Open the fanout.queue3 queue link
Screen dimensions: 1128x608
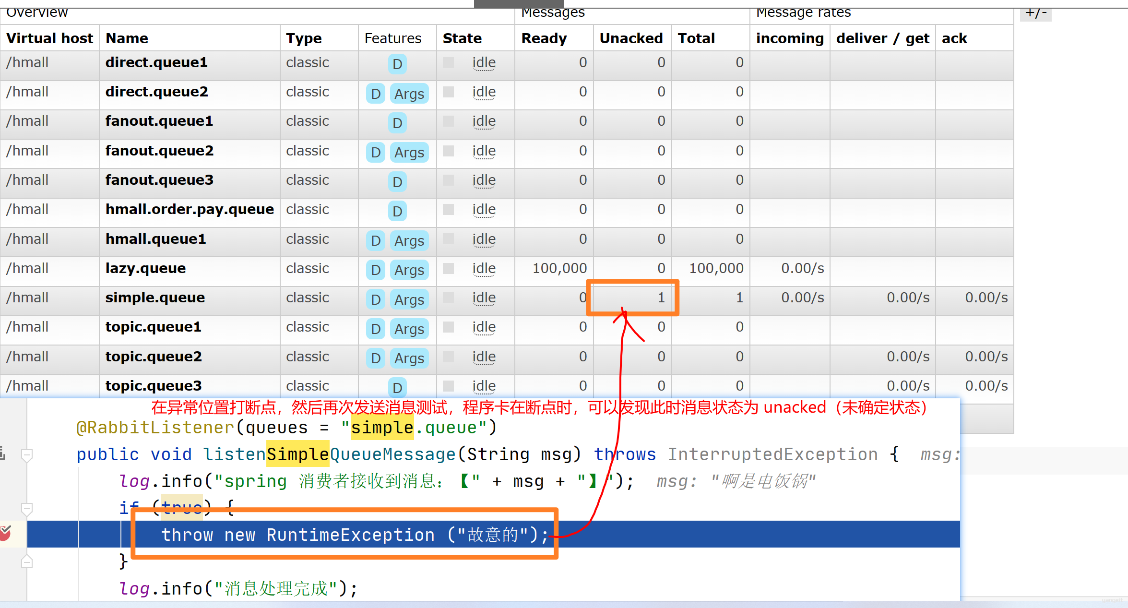(159, 180)
